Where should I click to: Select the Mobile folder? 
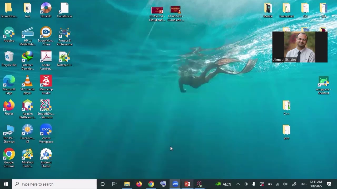268,10
